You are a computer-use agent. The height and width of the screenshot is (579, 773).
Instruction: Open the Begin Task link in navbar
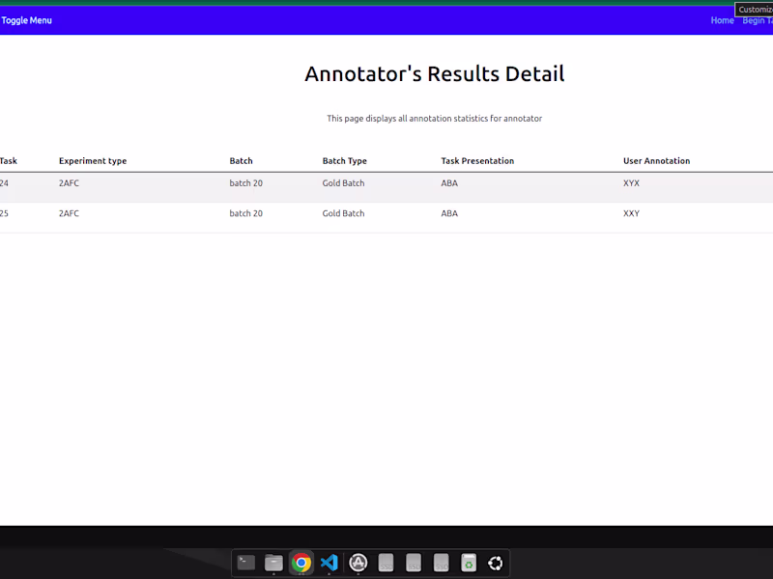(x=758, y=20)
